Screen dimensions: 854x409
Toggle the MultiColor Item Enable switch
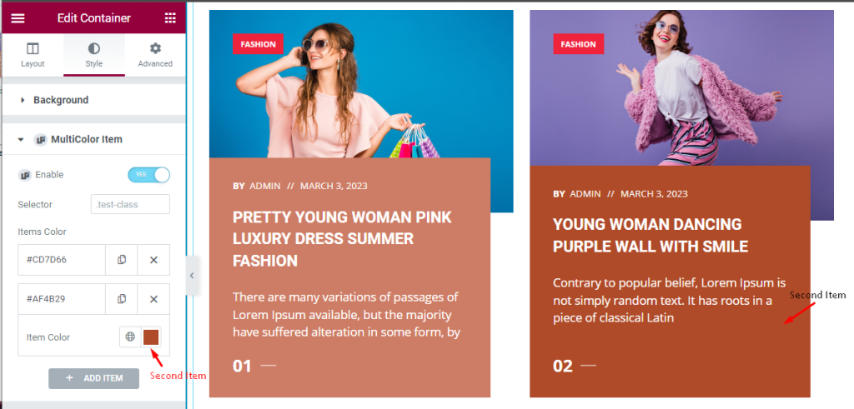[148, 175]
